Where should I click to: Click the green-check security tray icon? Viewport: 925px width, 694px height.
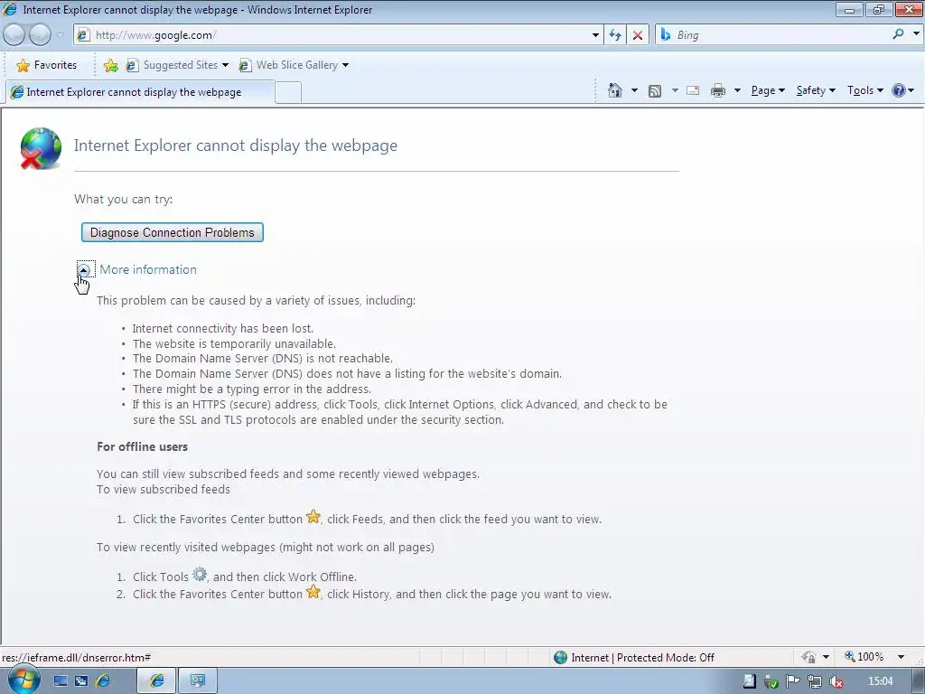[x=771, y=681]
